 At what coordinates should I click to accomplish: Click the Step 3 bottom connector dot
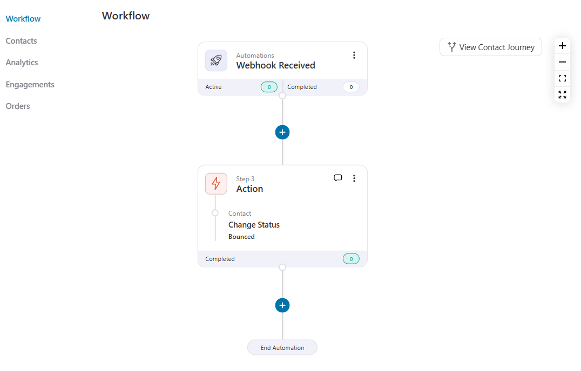282,267
